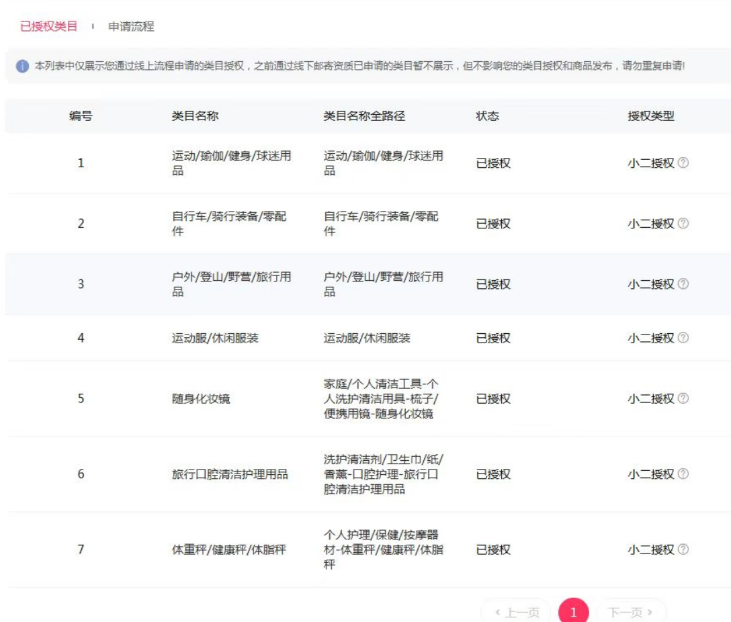Screen dimensions: 731x622
Task: Select row 5 category name 随身化妆镜
Action: click(x=201, y=398)
